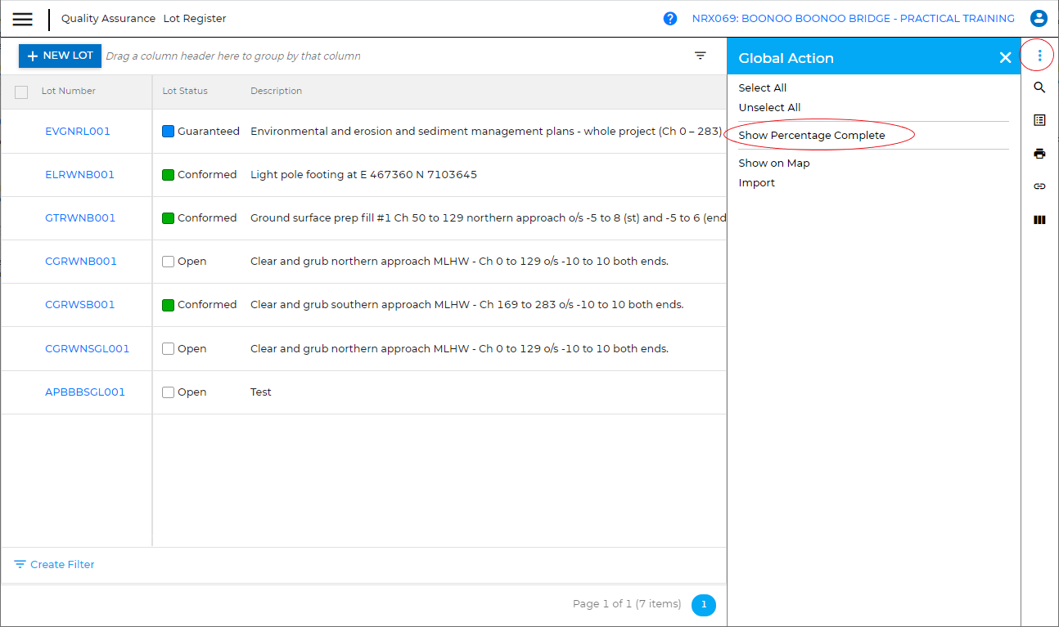Screen dimensions: 1059x627
Task: Click the NEW LOT button
Action: coord(60,56)
